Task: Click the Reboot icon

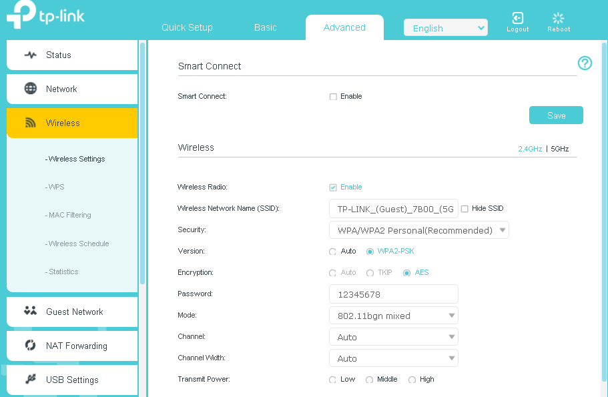Action: [559, 19]
